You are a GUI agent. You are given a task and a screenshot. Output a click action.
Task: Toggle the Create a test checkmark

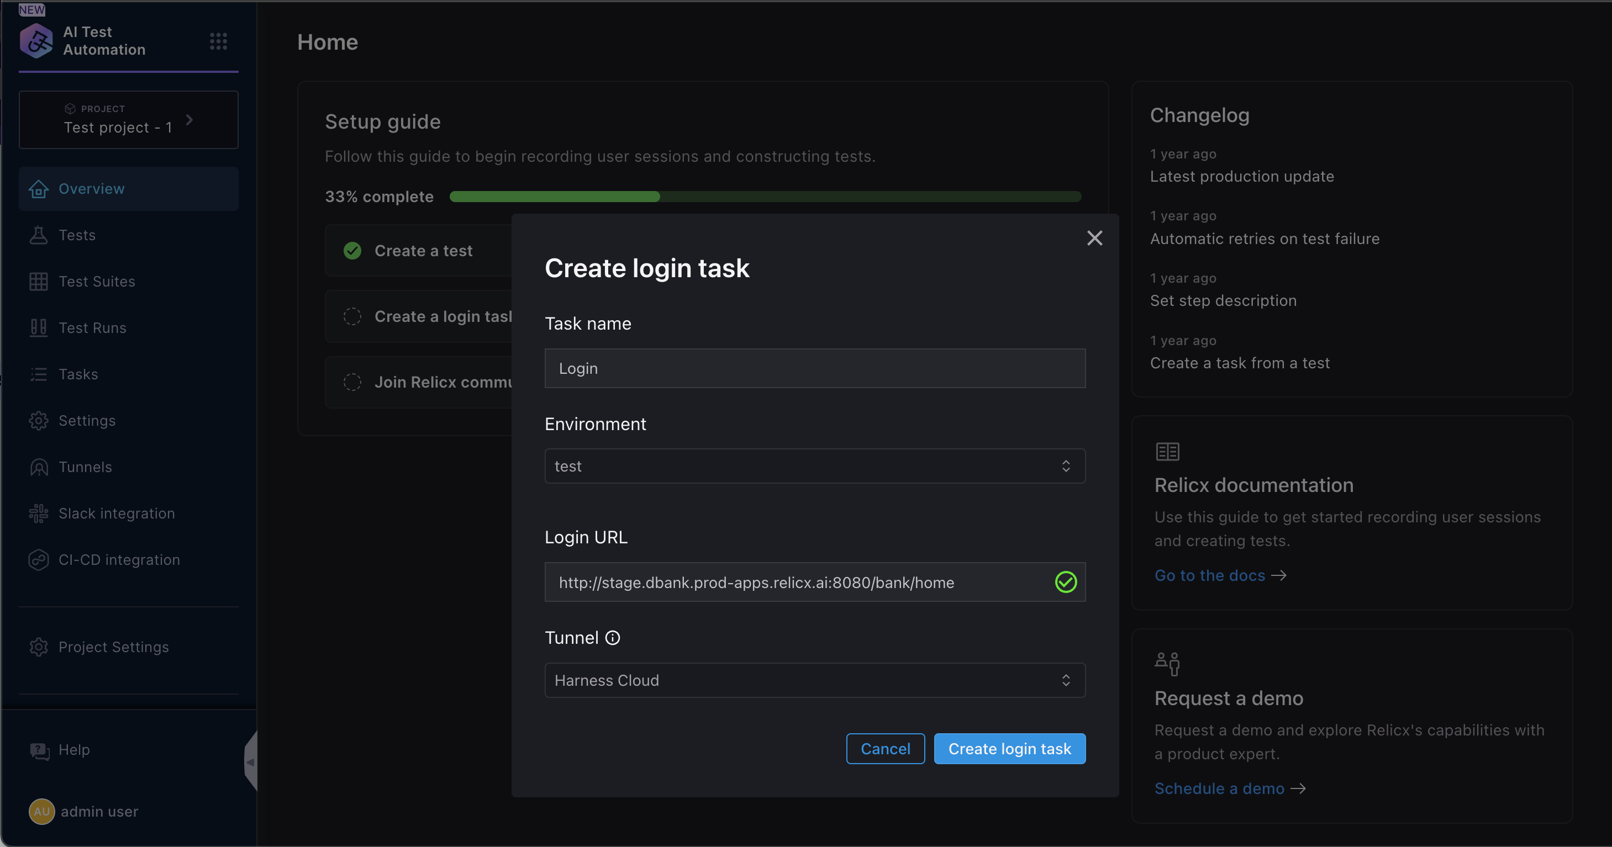[x=352, y=251]
